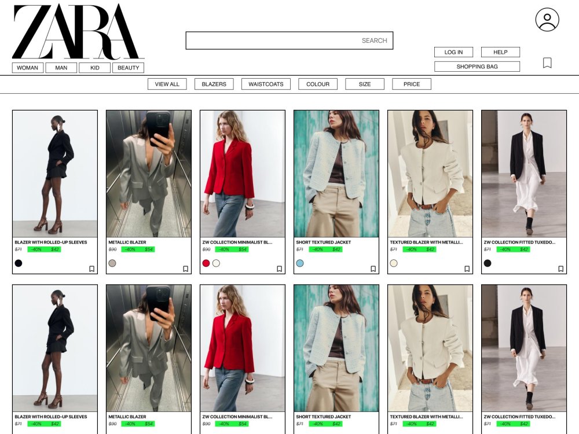The image size is (579, 434).
Task: Bookmark the Textured Blazer with Metallic buttons
Action: (x=467, y=269)
